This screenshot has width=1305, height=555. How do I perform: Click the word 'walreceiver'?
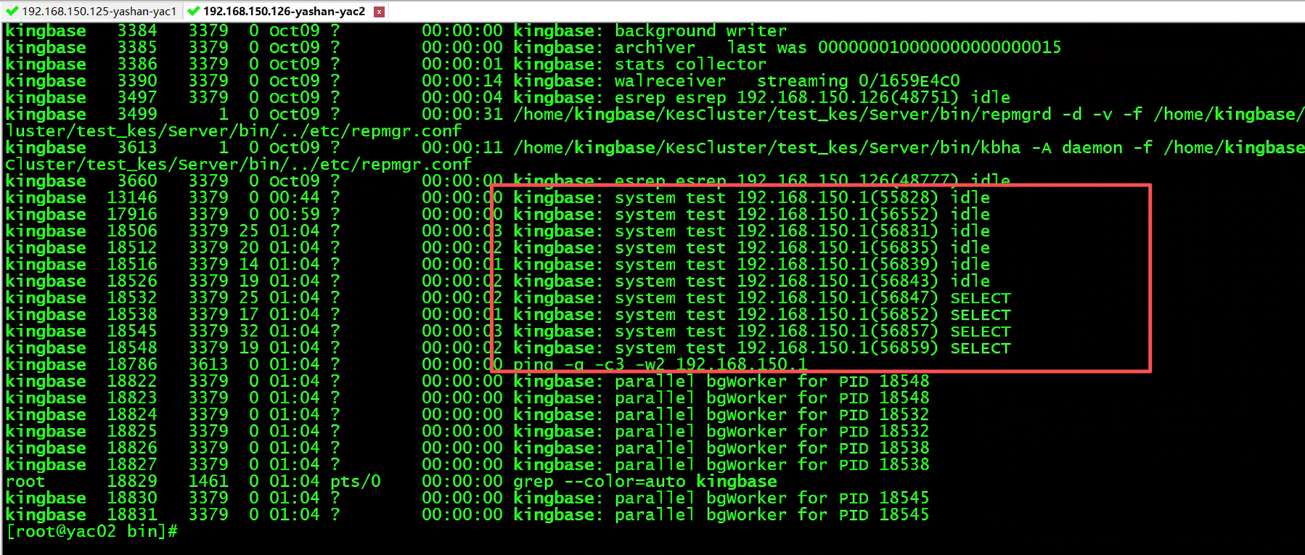670,81
